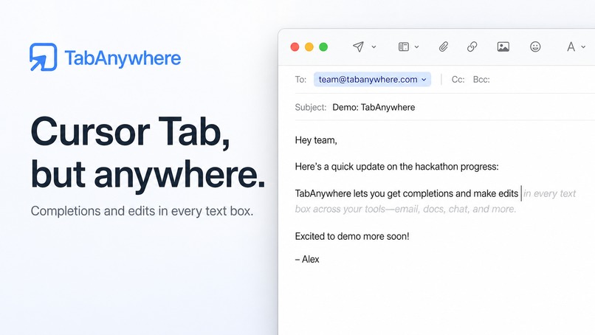Viewport: 595px width, 335px height.
Task: Click the text format A icon
Action: coord(571,46)
